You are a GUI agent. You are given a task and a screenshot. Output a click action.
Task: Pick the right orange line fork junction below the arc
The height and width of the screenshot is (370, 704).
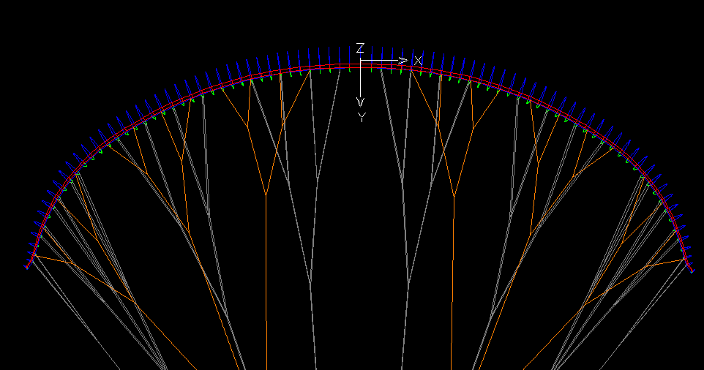[x=454, y=197]
